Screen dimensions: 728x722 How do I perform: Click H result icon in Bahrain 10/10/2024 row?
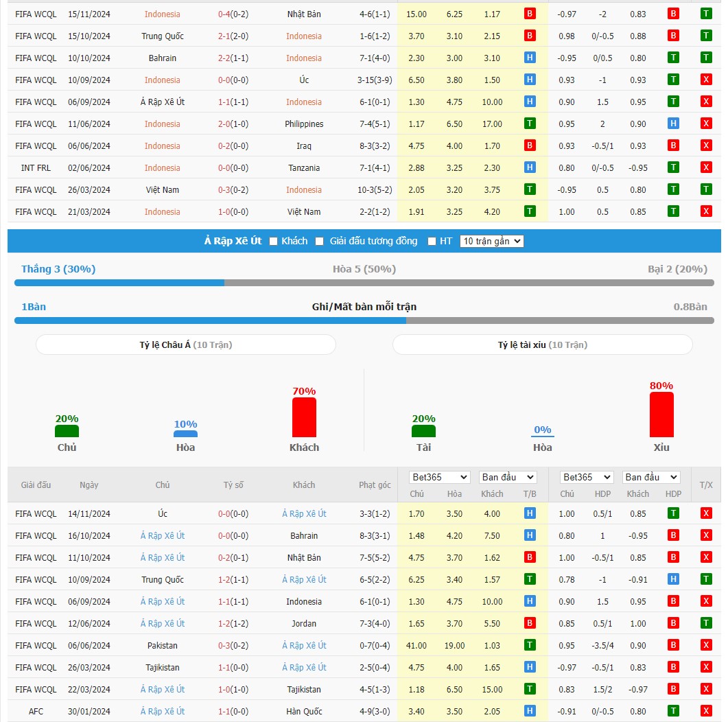(529, 58)
